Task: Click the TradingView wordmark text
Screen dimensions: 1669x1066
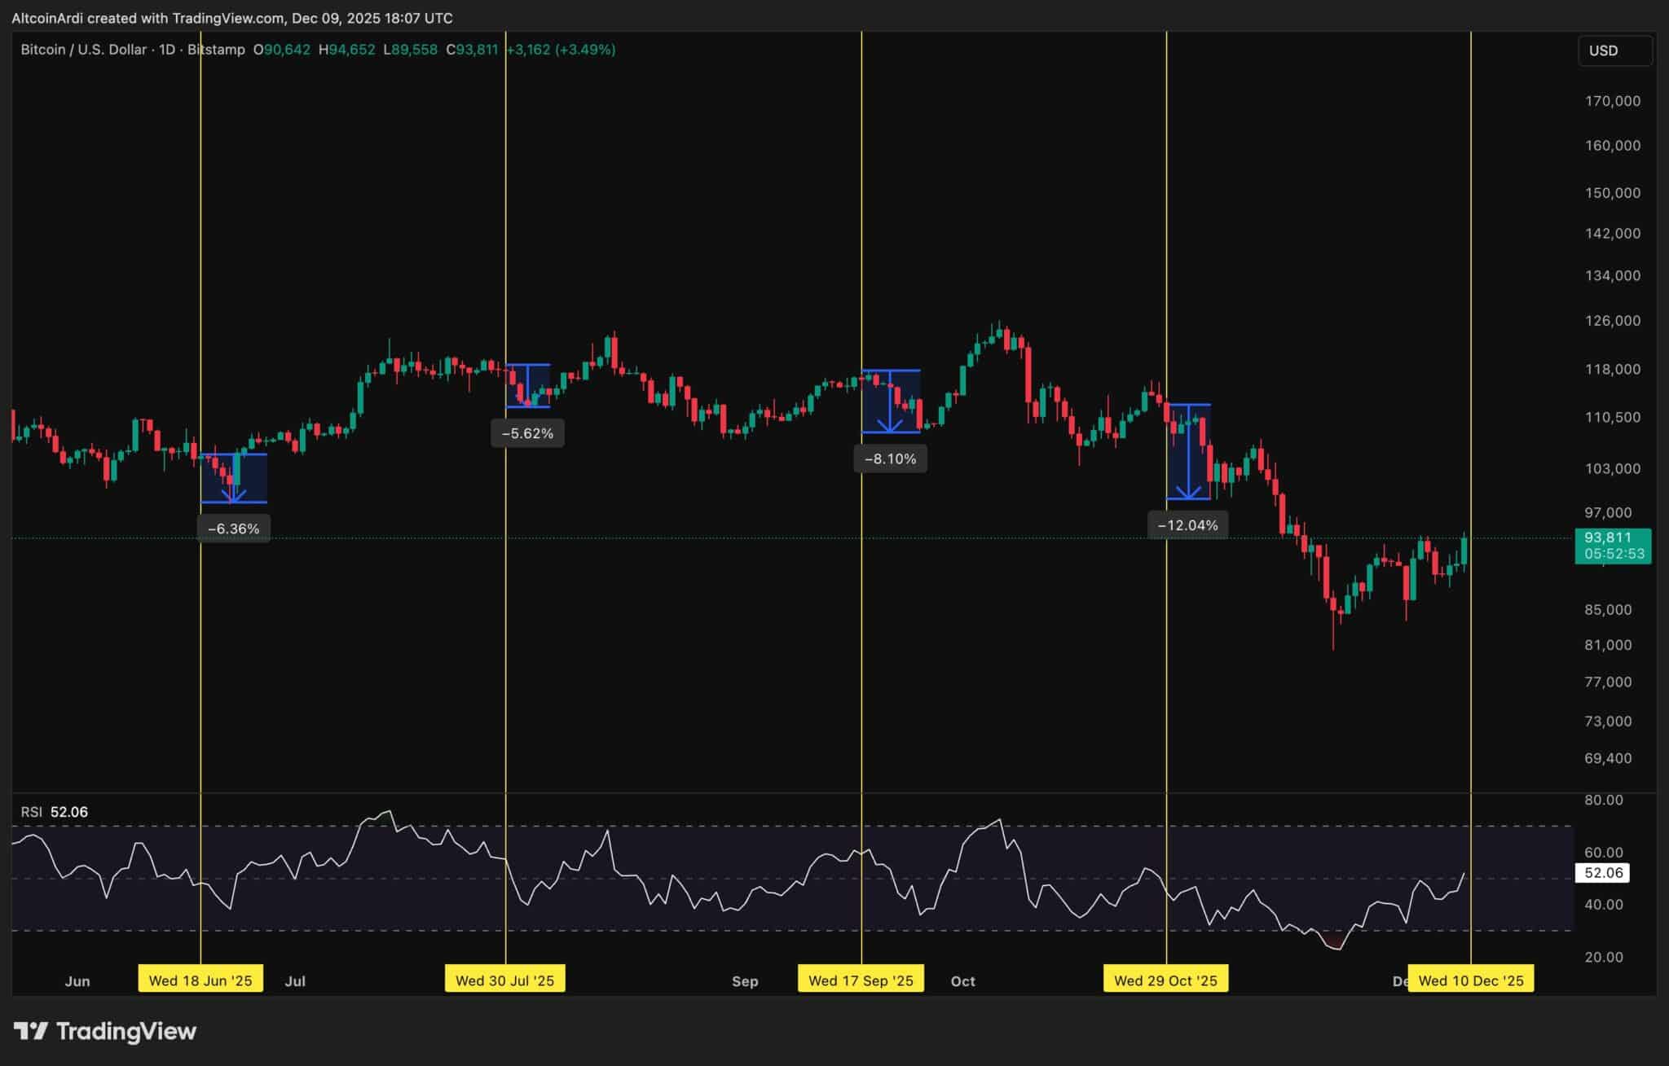Action: 126,1032
